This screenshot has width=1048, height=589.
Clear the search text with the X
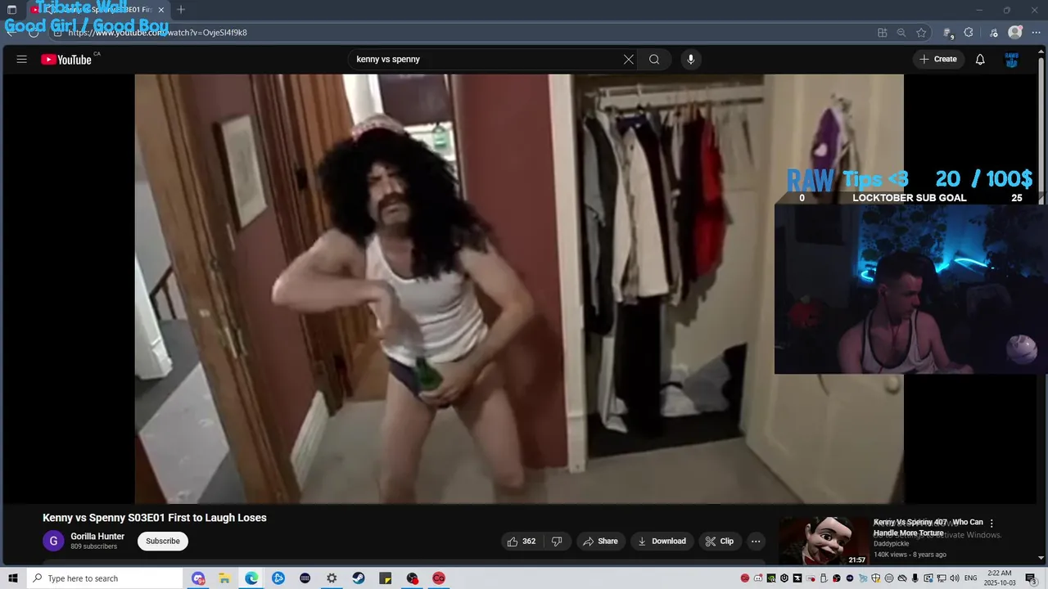pyautogui.click(x=629, y=59)
